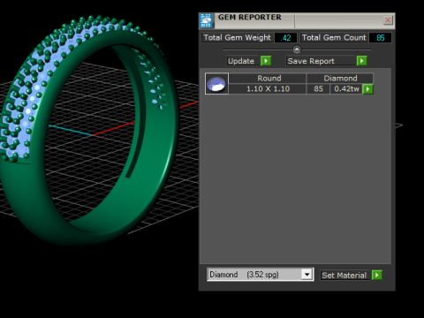Screen dimensions: 424x318
Task: Click the Total Gem Count value 85
Action: coord(380,38)
